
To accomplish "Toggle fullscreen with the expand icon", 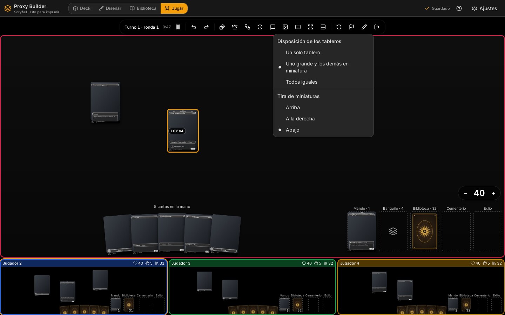I will coord(310,27).
